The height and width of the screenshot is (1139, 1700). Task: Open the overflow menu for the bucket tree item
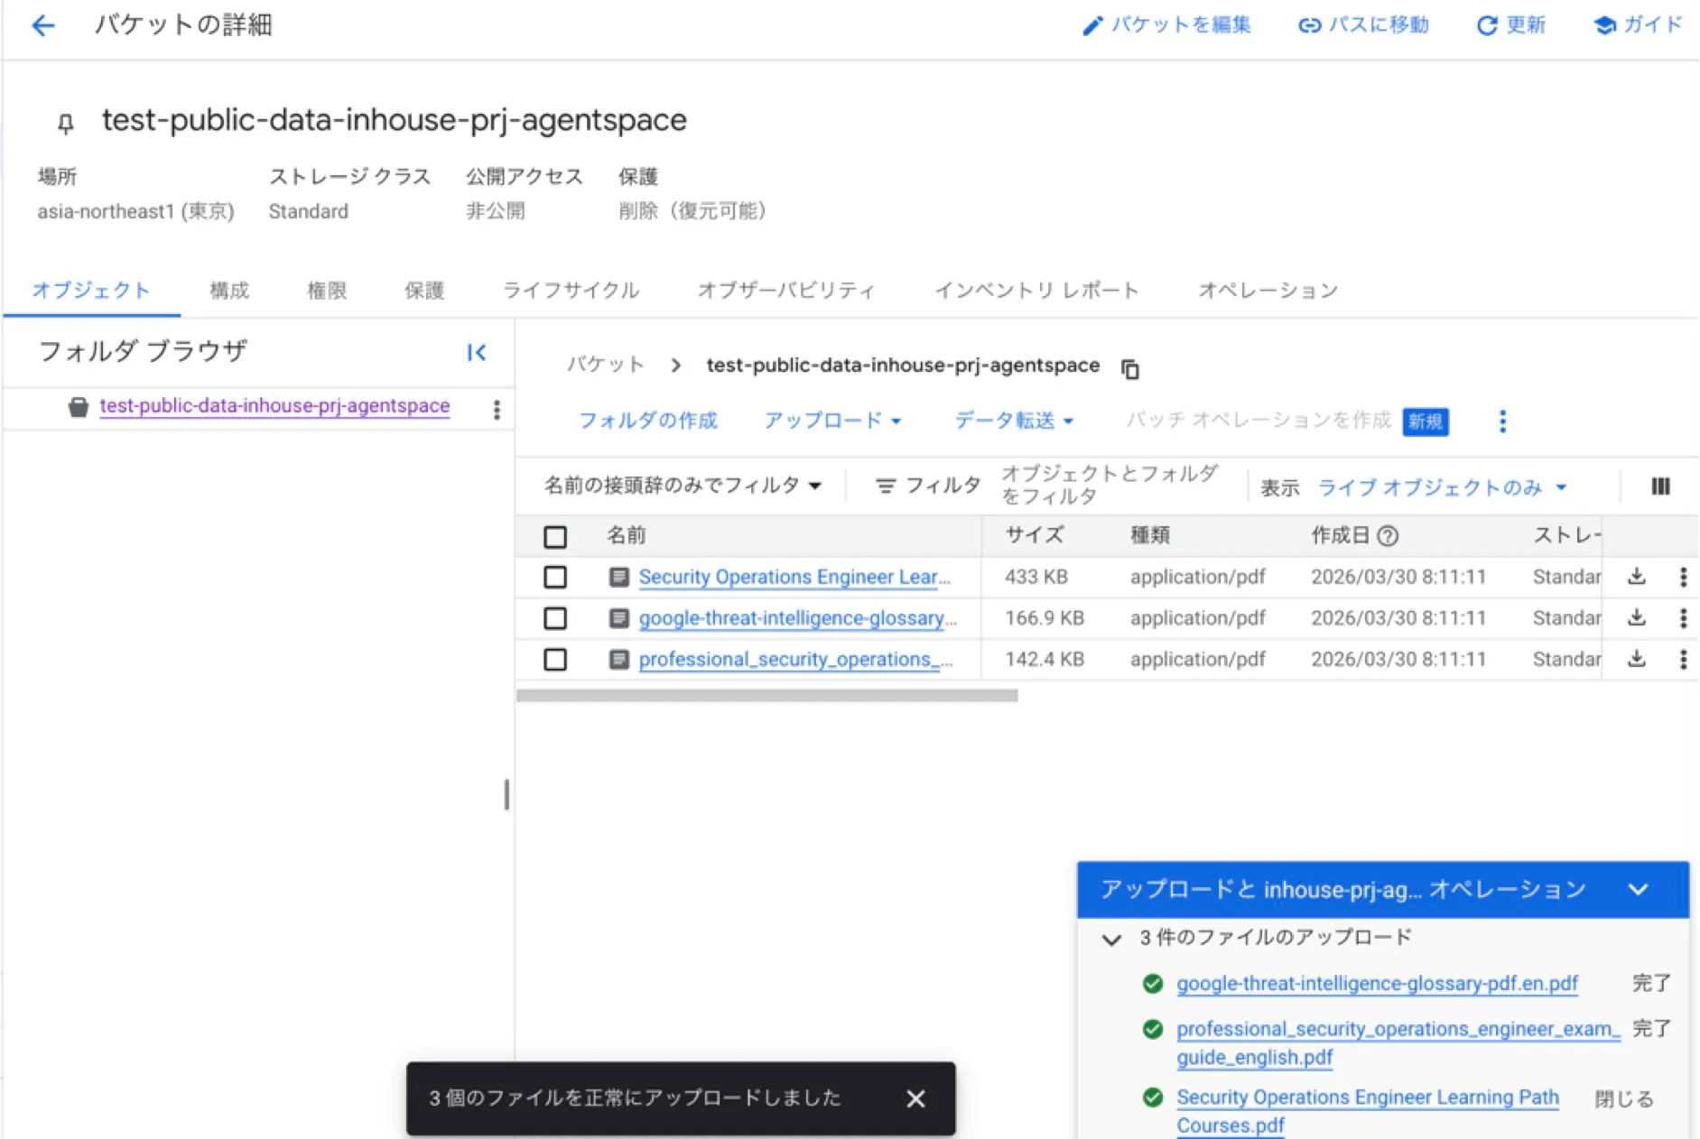point(496,408)
